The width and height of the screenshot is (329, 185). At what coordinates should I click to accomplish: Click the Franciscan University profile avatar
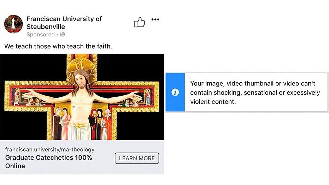click(13, 24)
